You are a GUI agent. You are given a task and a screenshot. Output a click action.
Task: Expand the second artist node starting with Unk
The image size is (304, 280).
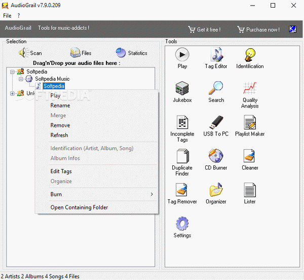click(12, 94)
